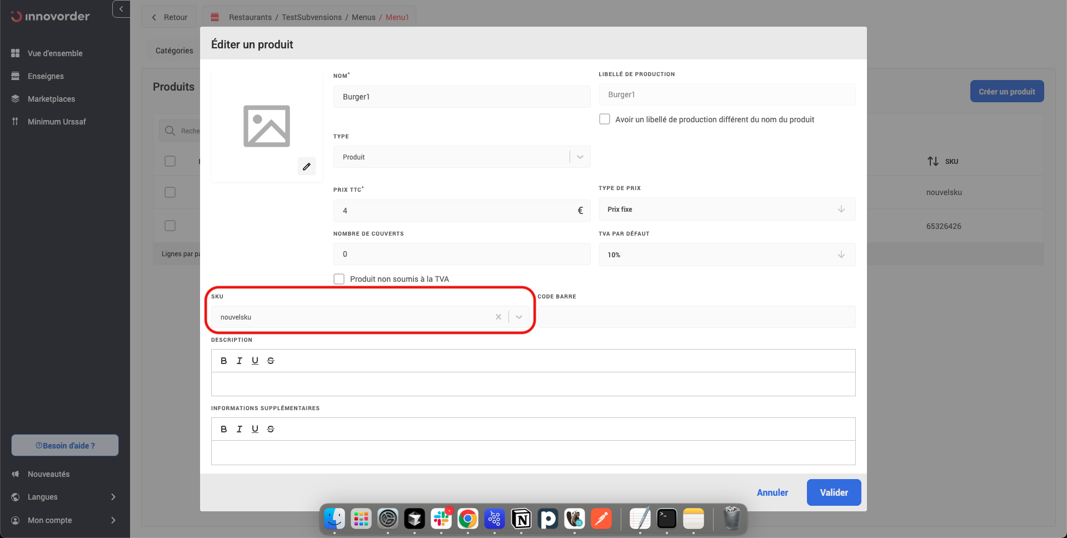1067x538 pixels.
Task: Click Annuler to cancel editing
Action: tap(772, 492)
